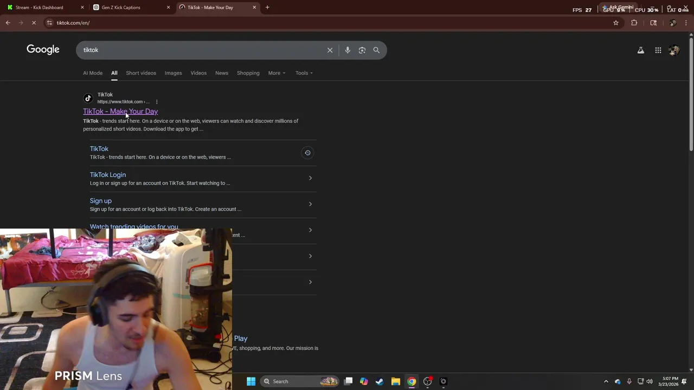Open Chrome profile avatar in toolbar
Image resolution: width=694 pixels, height=390 pixels.
673,23
